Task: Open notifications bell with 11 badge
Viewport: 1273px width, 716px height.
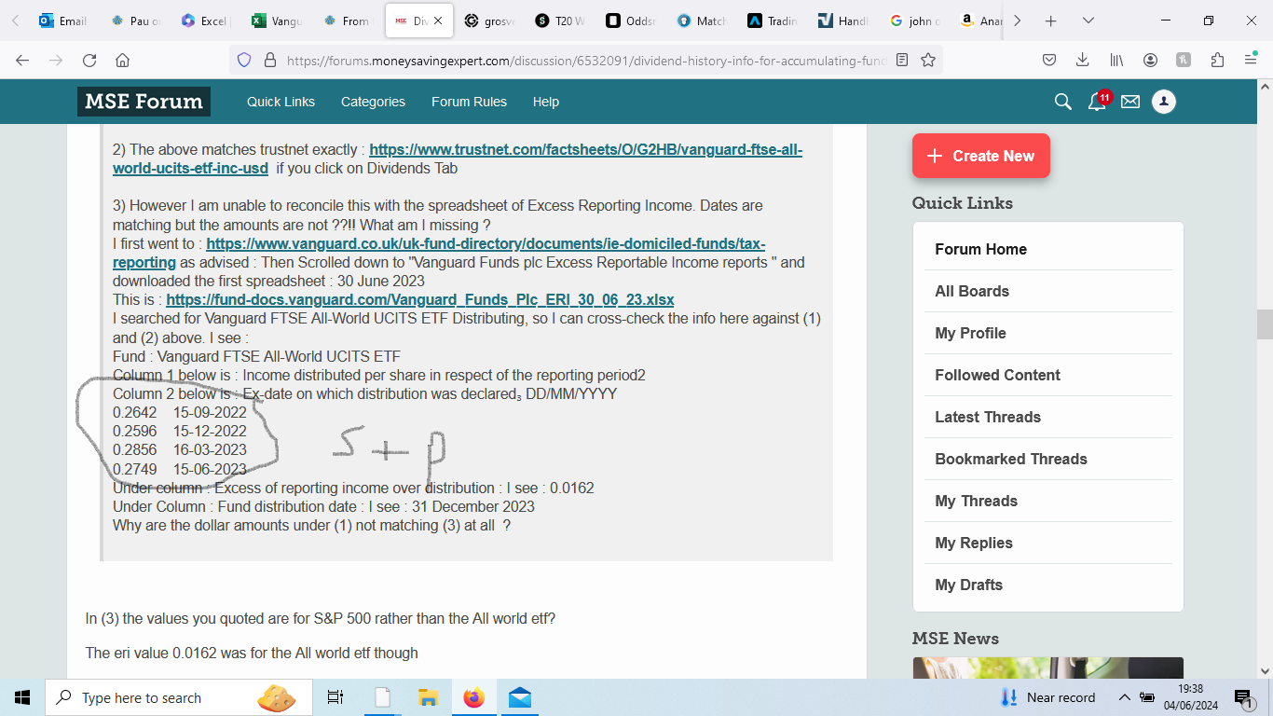Action: point(1099,101)
